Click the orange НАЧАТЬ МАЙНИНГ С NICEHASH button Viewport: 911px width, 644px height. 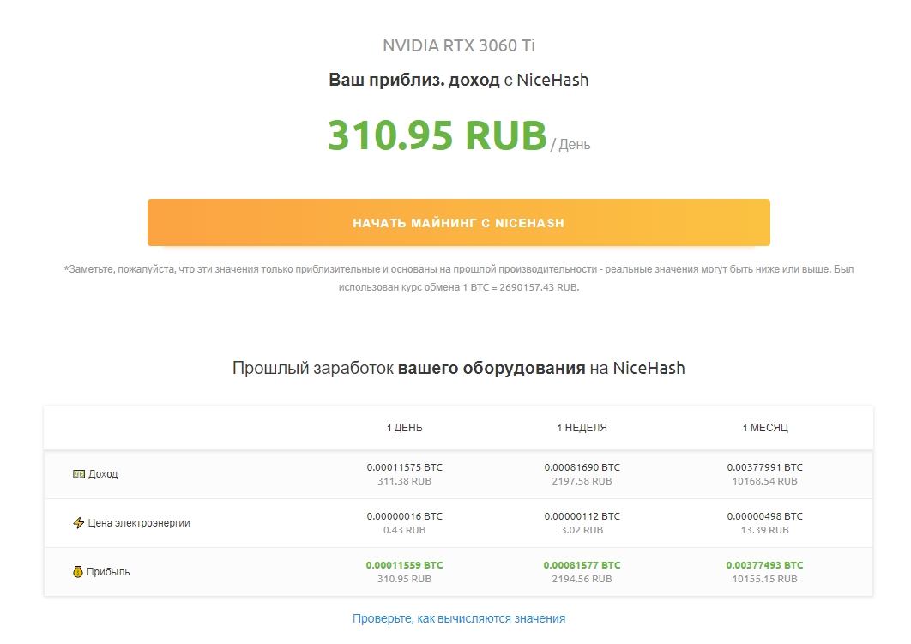pyautogui.click(x=458, y=222)
